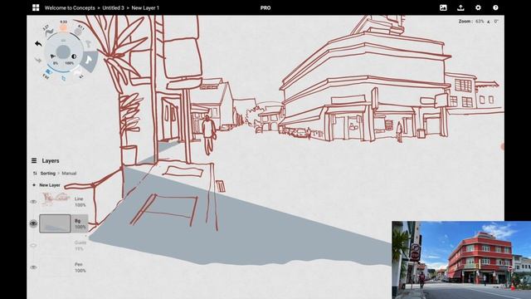Click the PRO label in top bar

[x=265, y=7]
